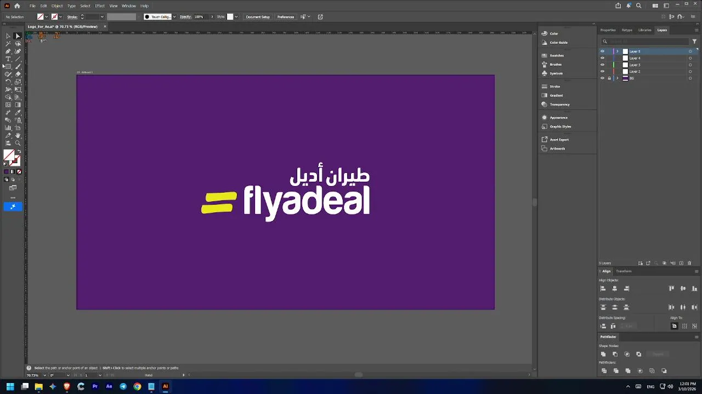Hide Layer 3 with its eye icon
The width and height of the screenshot is (702, 394).
(x=602, y=65)
